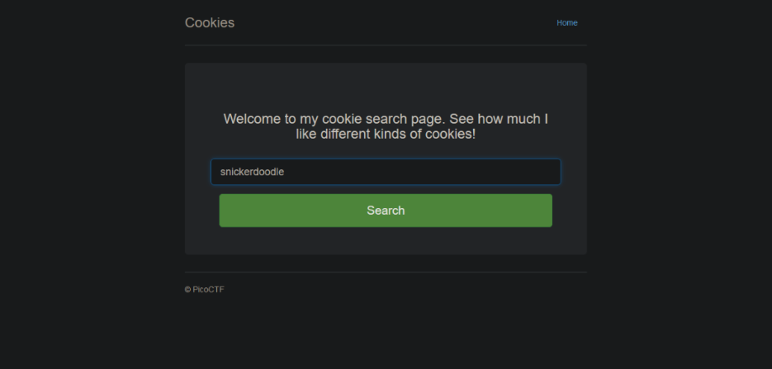Click the horizontal divider under the header
The image size is (772, 369).
[x=386, y=45]
